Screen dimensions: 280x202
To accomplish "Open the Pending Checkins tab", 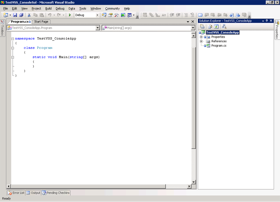I will (56, 193).
